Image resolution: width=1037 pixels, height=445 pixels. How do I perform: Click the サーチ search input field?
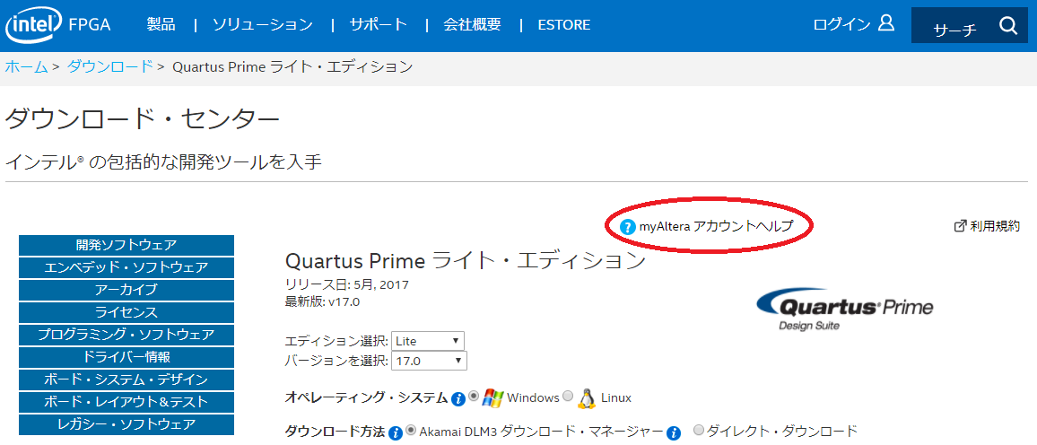click(x=953, y=28)
